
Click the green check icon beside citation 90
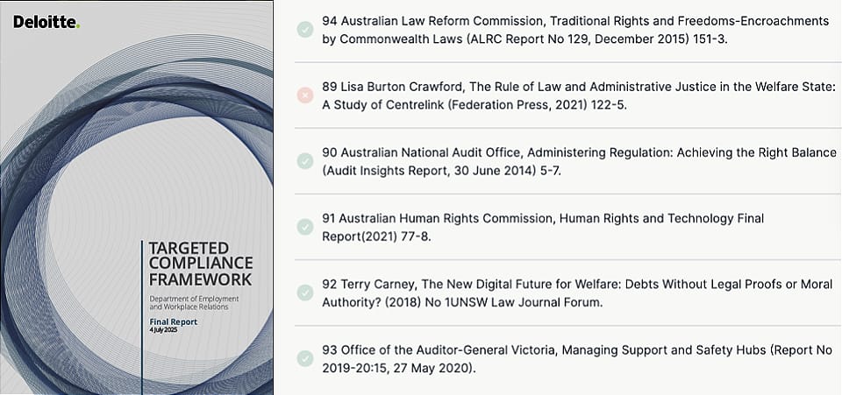click(x=304, y=161)
